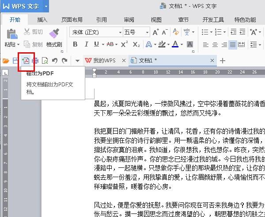Open the font color arrow next to A
265x217 pixels.
click(182, 44)
